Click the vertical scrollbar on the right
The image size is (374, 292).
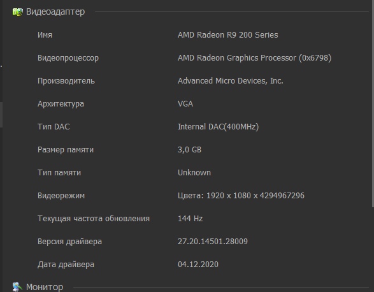372,104
